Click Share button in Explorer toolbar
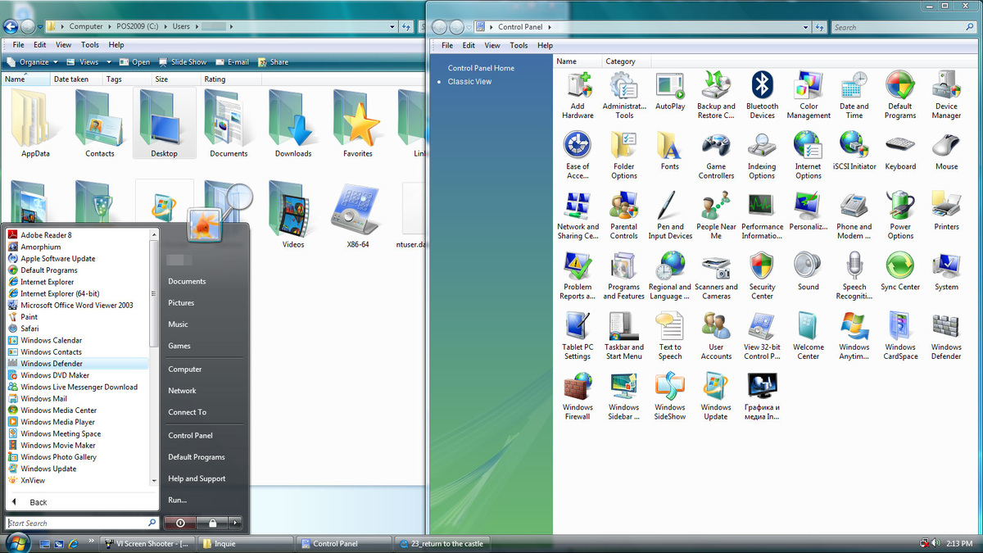This screenshot has height=553, width=983. pyautogui.click(x=274, y=62)
